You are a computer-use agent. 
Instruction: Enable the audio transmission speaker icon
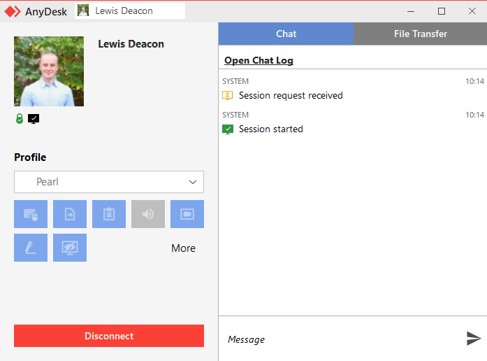pyautogui.click(x=148, y=214)
